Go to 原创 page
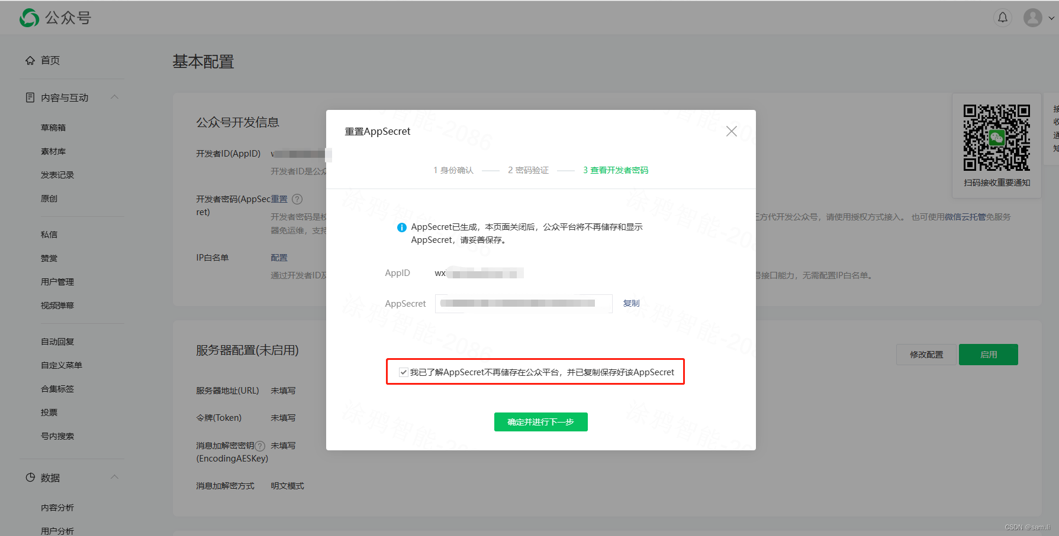The height and width of the screenshot is (536, 1059). click(49, 199)
